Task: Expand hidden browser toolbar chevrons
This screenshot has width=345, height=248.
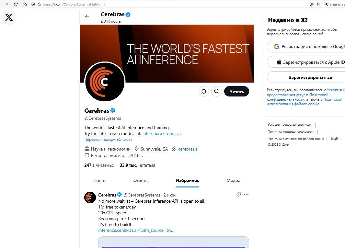Action: coord(7,4)
